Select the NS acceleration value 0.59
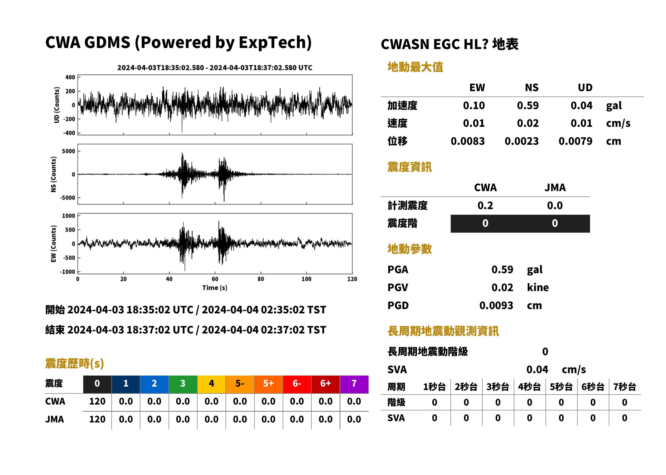Screen dimensions: 666x475 [527, 105]
